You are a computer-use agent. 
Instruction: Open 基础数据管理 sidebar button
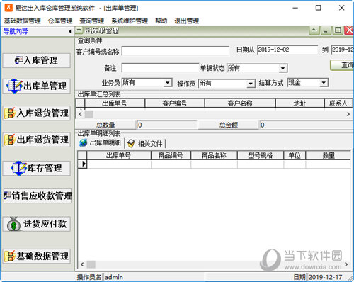37,256
